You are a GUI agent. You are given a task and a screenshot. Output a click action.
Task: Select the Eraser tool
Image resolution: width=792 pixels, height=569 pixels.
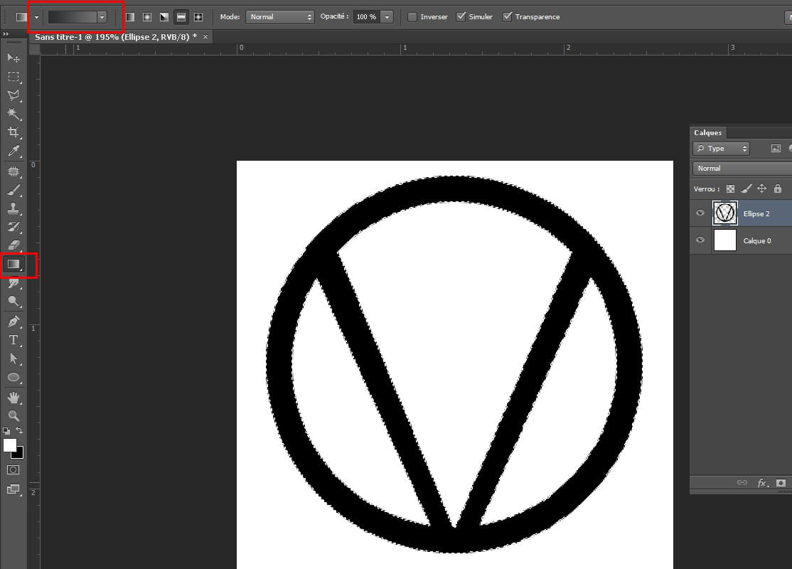tap(14, 245)
